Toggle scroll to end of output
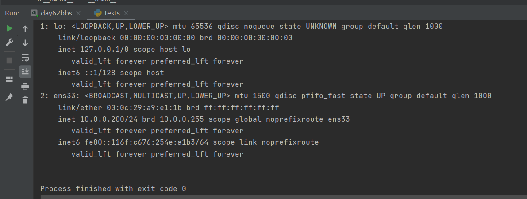The height and width of the screenshot is (199, 527). (x=25, y=71)
